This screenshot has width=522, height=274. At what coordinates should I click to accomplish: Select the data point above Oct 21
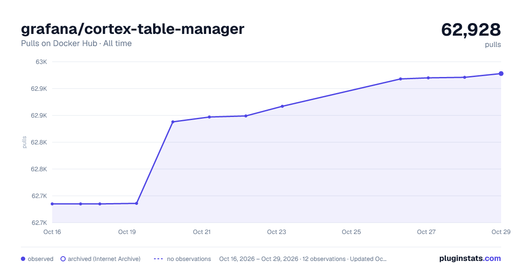point(209,117)
